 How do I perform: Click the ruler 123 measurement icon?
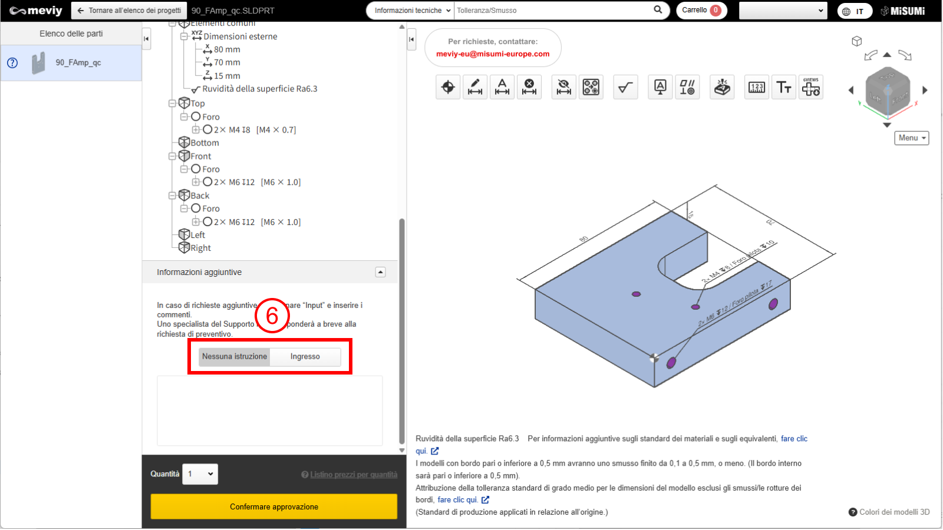coord(757,88)
